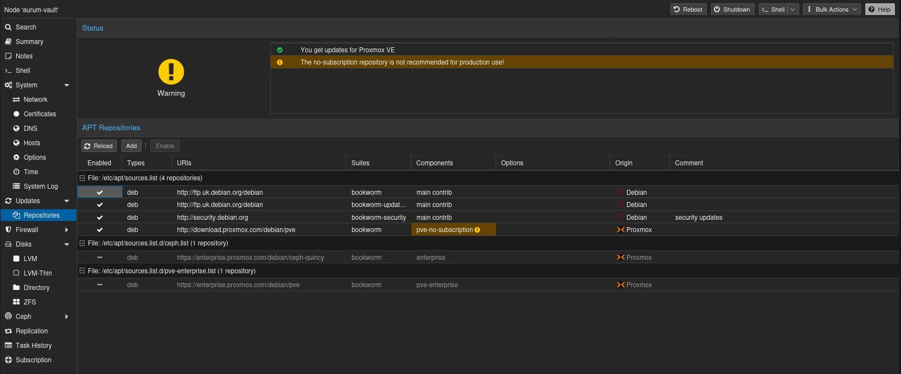Sort by the Components column header
Image resolution: width=901 pixels, height=374 pixels.
(453, 163)
